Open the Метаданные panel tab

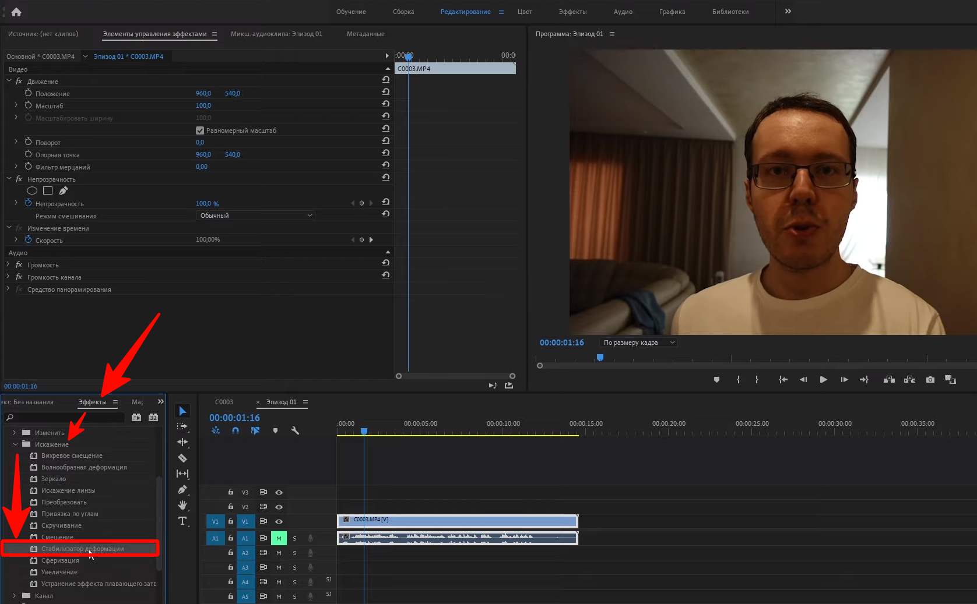(x=366, y=34)
